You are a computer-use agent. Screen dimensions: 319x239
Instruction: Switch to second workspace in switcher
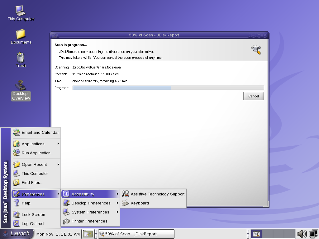[267, 234]
